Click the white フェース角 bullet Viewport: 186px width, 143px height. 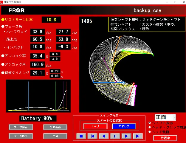(3, 26)
